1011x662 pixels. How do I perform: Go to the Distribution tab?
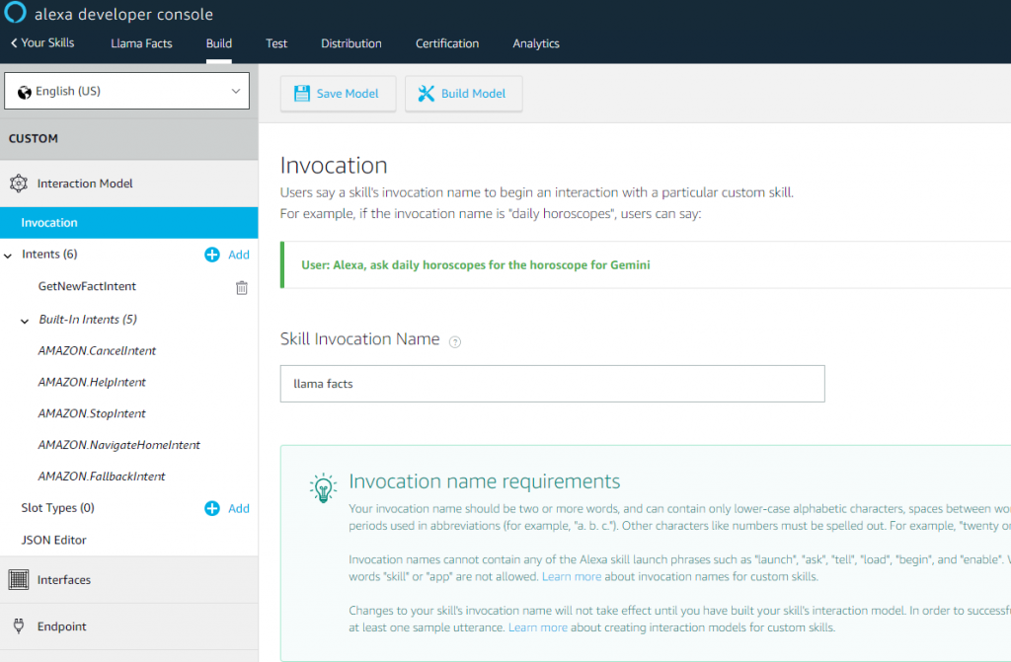coord(351,43)
